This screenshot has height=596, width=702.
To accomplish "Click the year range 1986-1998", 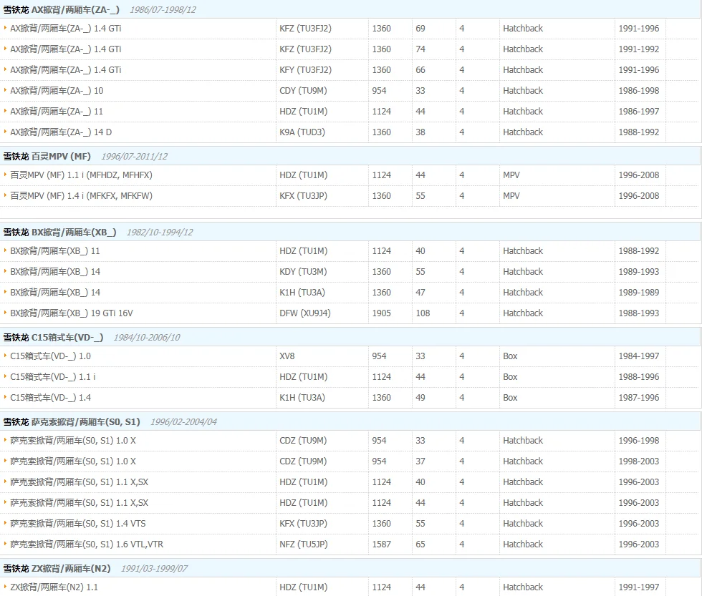I will 639,91.
